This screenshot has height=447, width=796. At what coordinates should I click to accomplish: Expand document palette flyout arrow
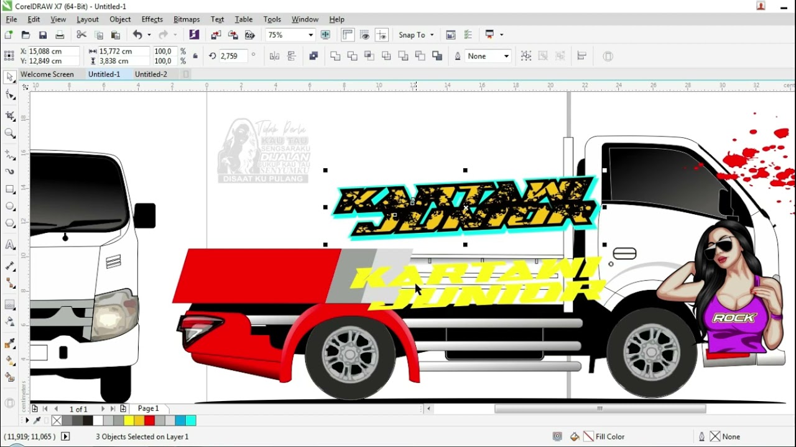point(27,421)
